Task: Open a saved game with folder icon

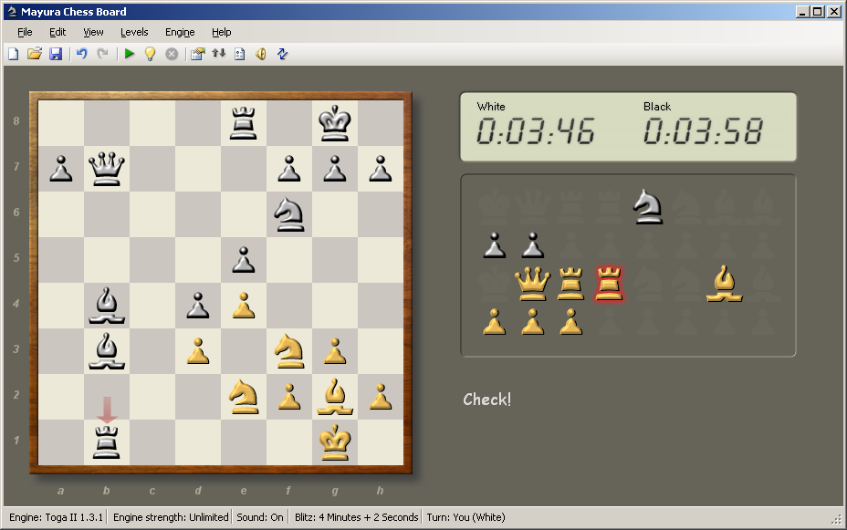Action: (x=35, y=54)
